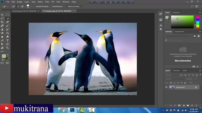Select the Lasso tool

(x=2, y=19)
